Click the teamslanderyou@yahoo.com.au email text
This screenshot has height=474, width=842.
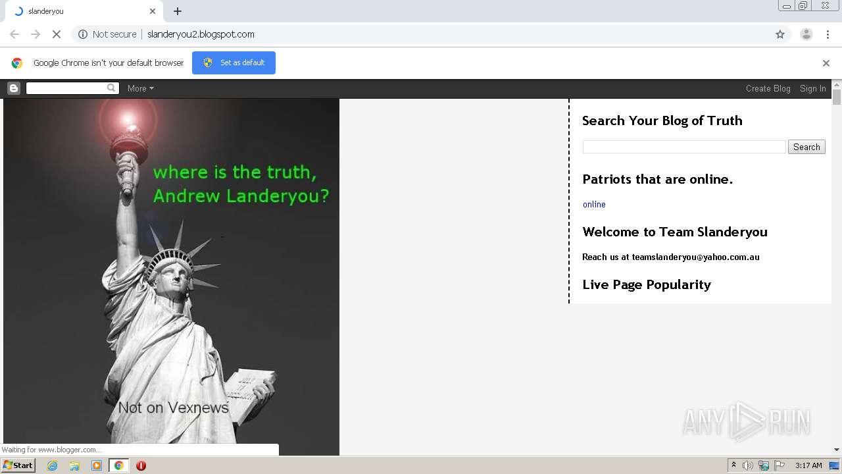pos(696,257)
